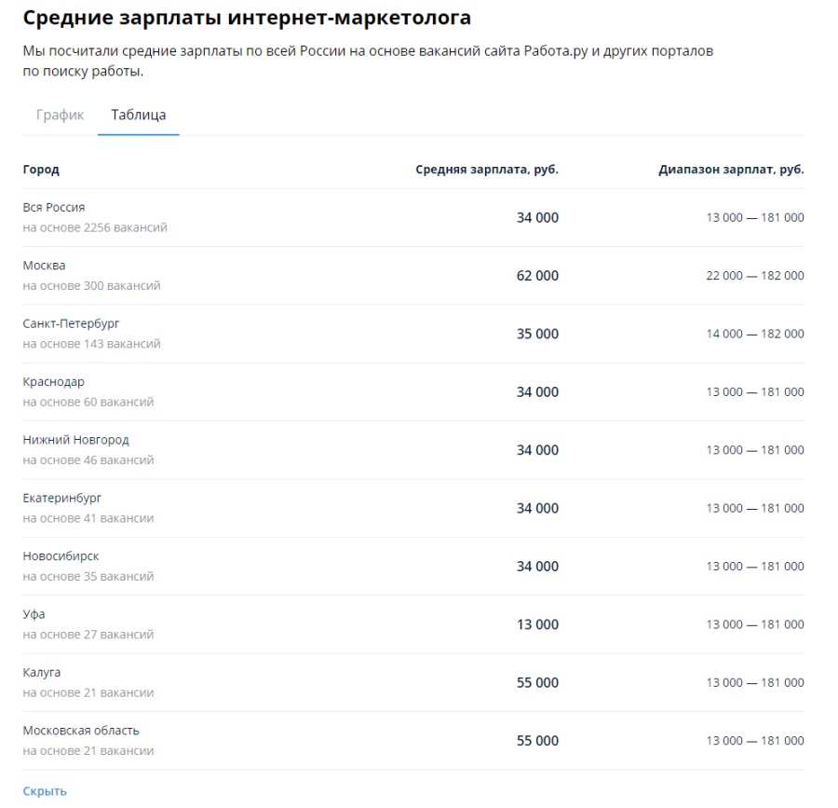Select the Санкт-Петербург city name
Screen dimensions: 838x808
tap(71, 323)
